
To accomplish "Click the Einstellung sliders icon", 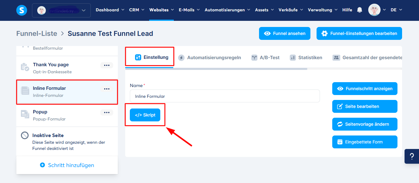I will pyautogui.click(x=138, y=57).
